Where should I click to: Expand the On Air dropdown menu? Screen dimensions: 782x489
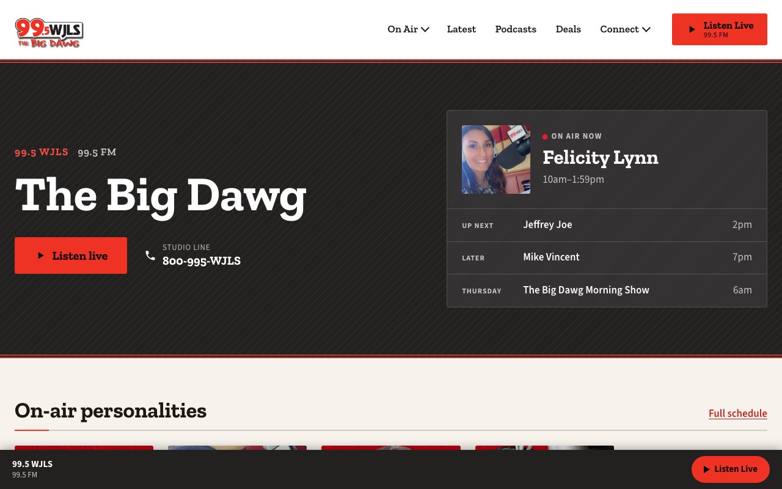408,29
